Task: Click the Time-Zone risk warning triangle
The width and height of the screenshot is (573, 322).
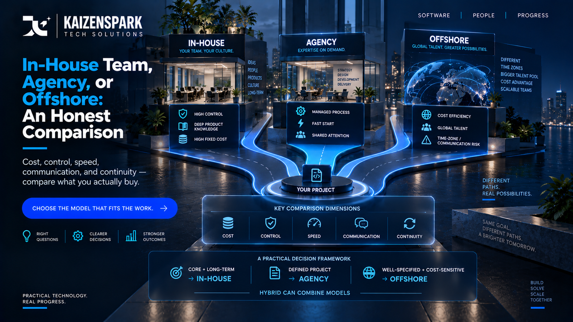Action: [426, 140]
